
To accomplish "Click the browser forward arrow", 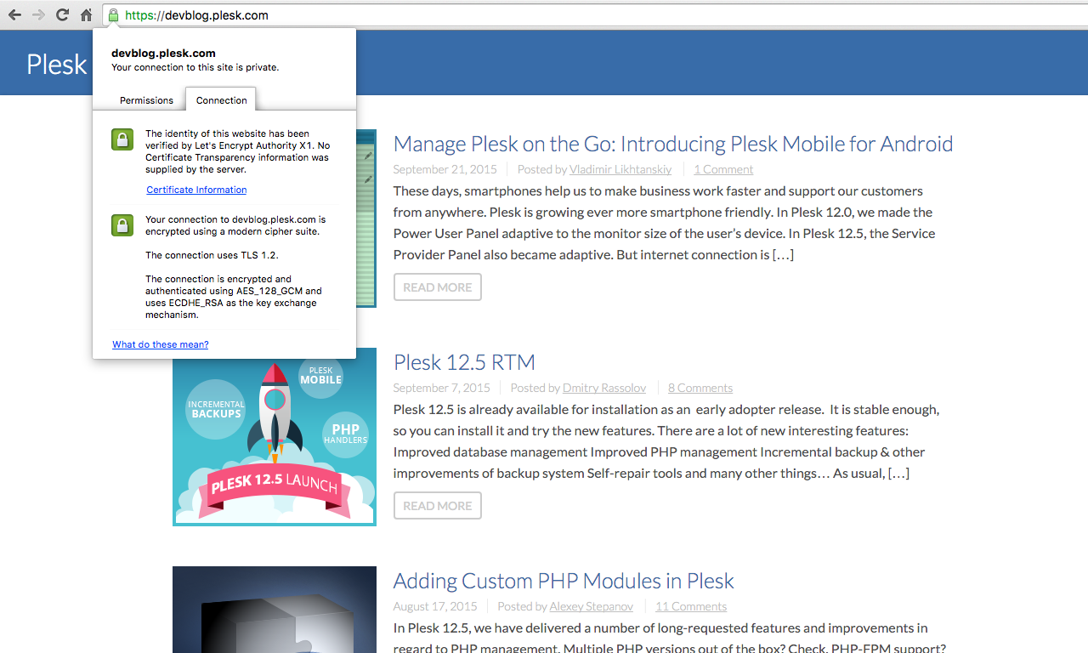I will [38, 15].
